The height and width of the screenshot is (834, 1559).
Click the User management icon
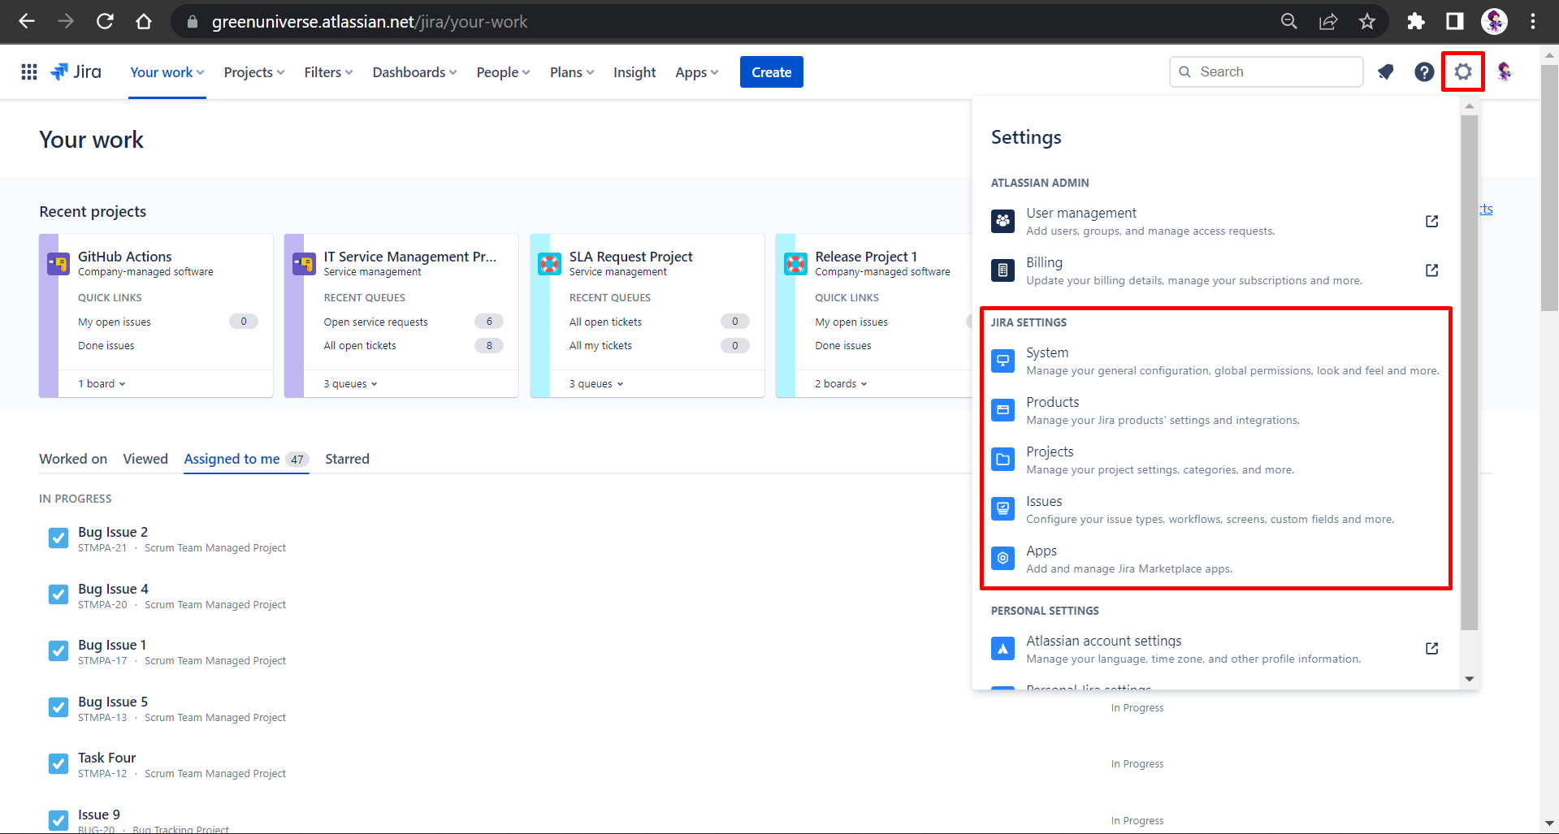point(1003,220)
